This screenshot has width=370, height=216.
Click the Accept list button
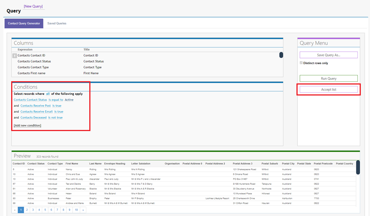[329, 90]
